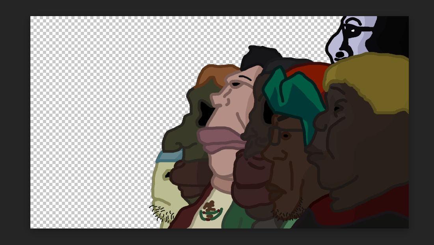Click the eagle emblem on the cream shirt
This screenshot has height=245, width=434.
210,211
